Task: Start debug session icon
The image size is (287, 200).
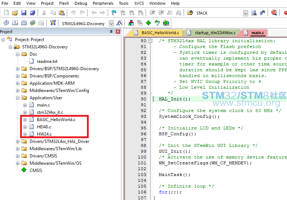Action: [x=274, y=13]
